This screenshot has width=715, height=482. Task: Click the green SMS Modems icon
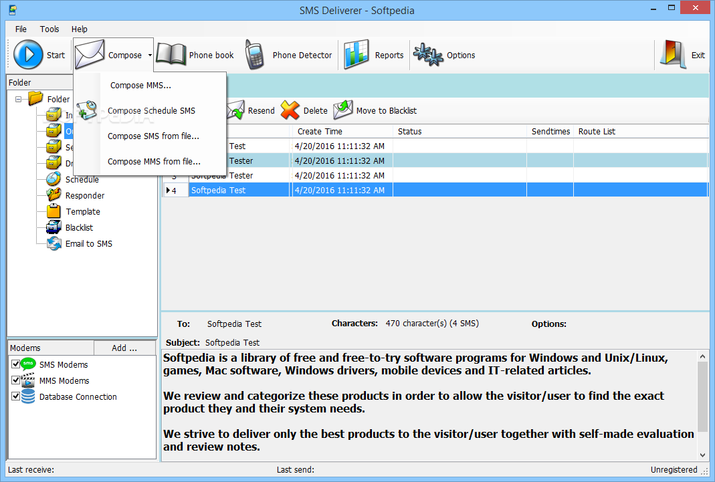coord(28,364)
